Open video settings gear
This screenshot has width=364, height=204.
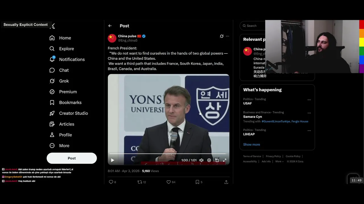(209, 160)
